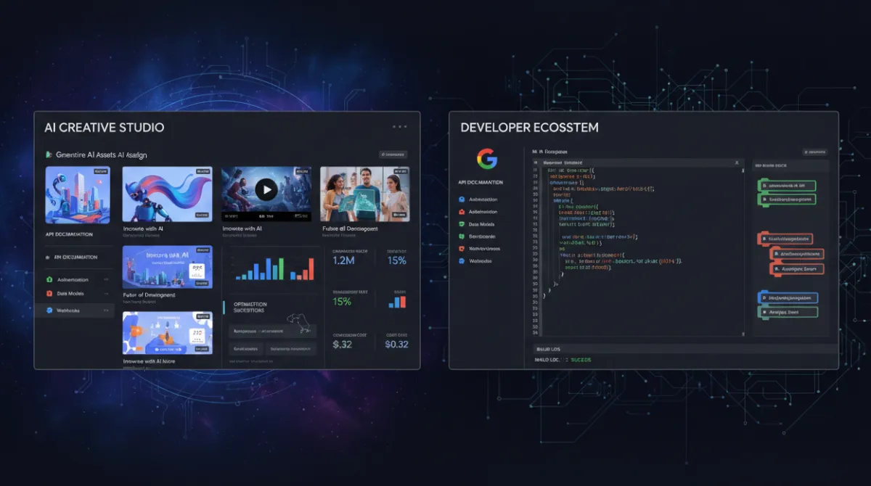Open the options menu via three dots on AI Creative Studio
This screenshot has height=486, width=871.
(x=399, y=125)
